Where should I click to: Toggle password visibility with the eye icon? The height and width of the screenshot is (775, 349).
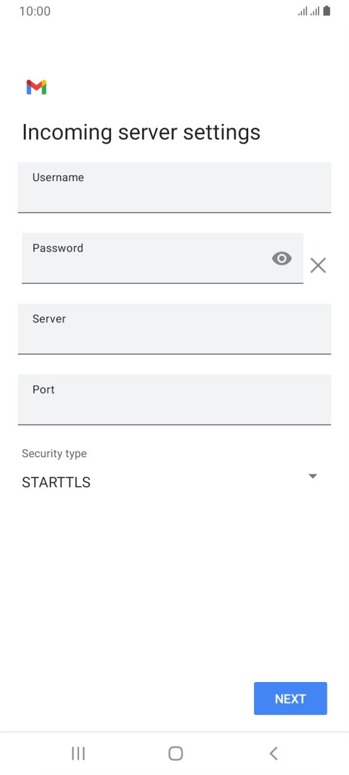tap(281, 258)
